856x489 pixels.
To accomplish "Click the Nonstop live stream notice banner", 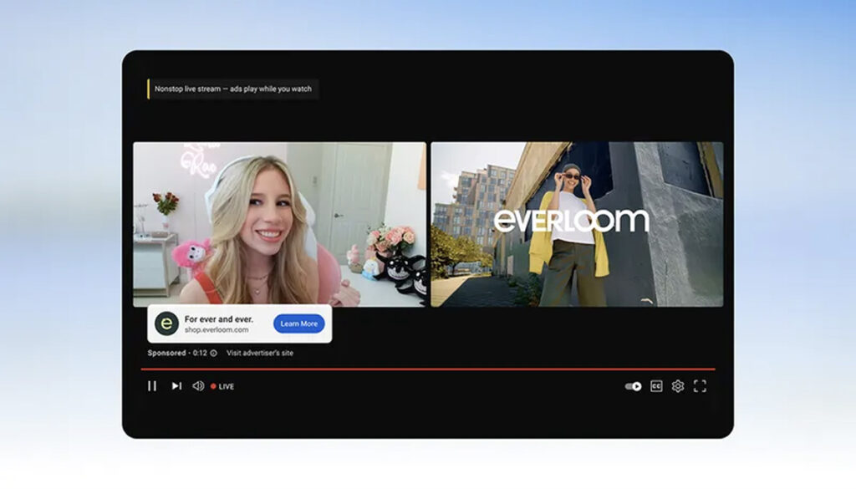I will [x=233, y=89].
